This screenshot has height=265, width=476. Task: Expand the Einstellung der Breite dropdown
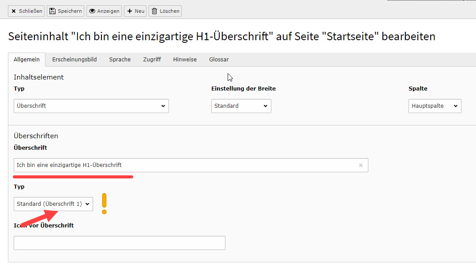click(x=241, y=106)
